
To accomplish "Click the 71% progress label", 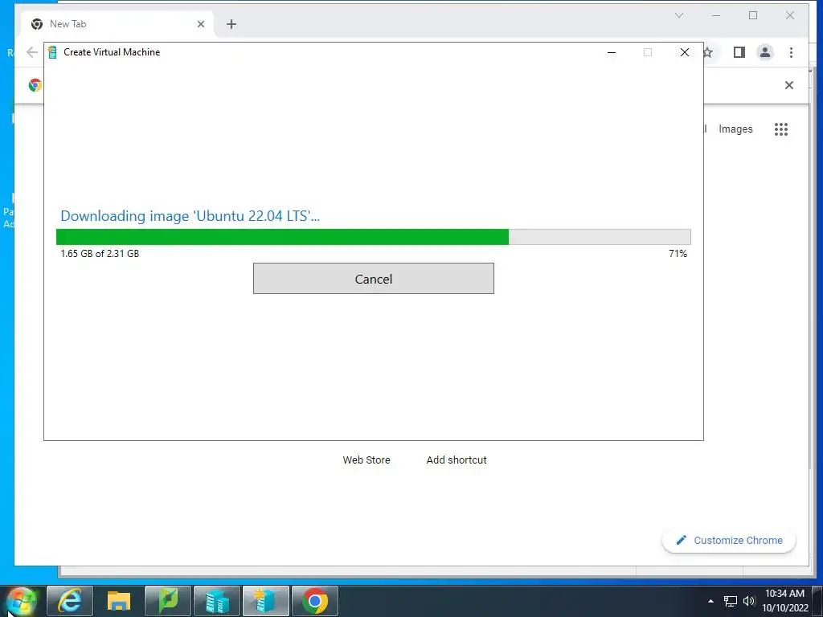I will [678, 253].
